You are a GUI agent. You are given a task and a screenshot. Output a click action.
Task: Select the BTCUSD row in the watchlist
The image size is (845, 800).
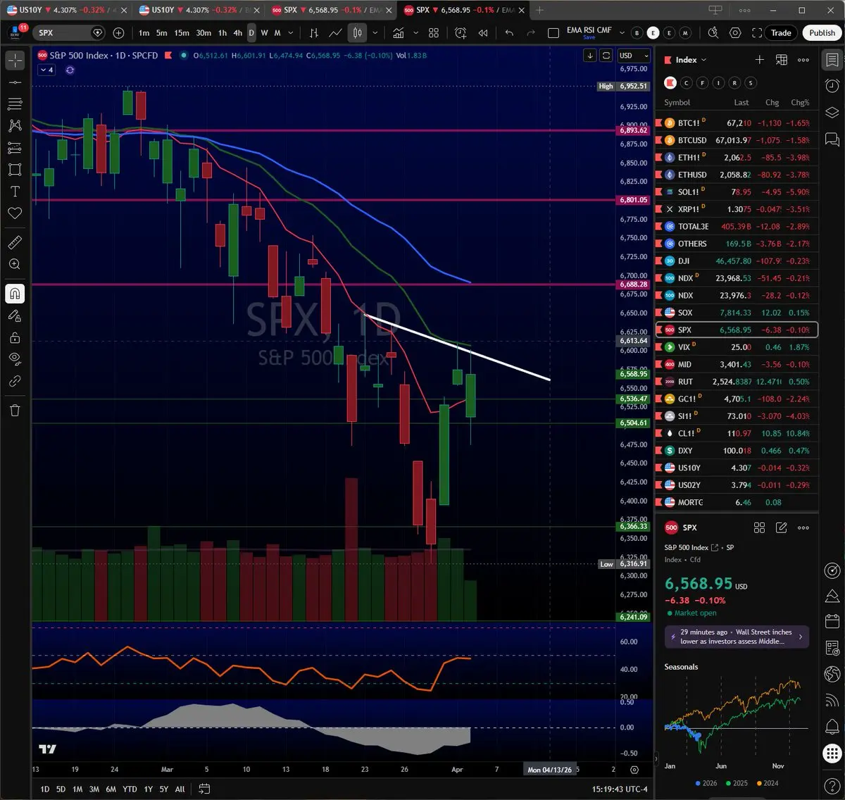click(737, 140)
